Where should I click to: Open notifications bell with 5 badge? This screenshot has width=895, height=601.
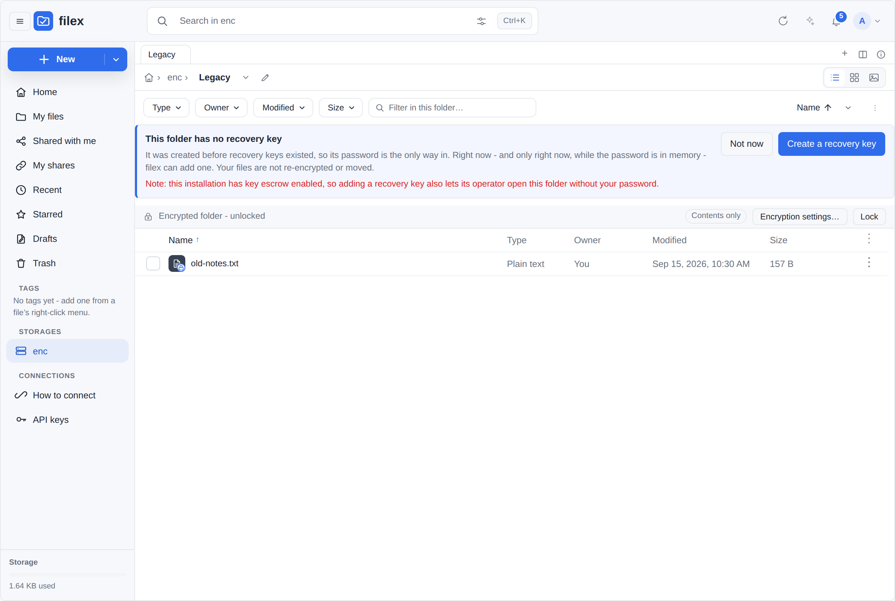tap(837, 21)
